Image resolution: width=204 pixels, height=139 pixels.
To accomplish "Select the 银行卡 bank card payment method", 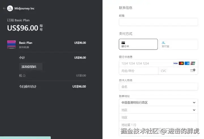I will (x=138, y=44).
